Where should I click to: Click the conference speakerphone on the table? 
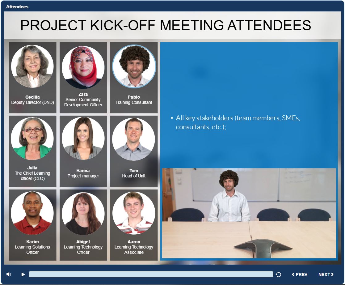pos(263,247)
